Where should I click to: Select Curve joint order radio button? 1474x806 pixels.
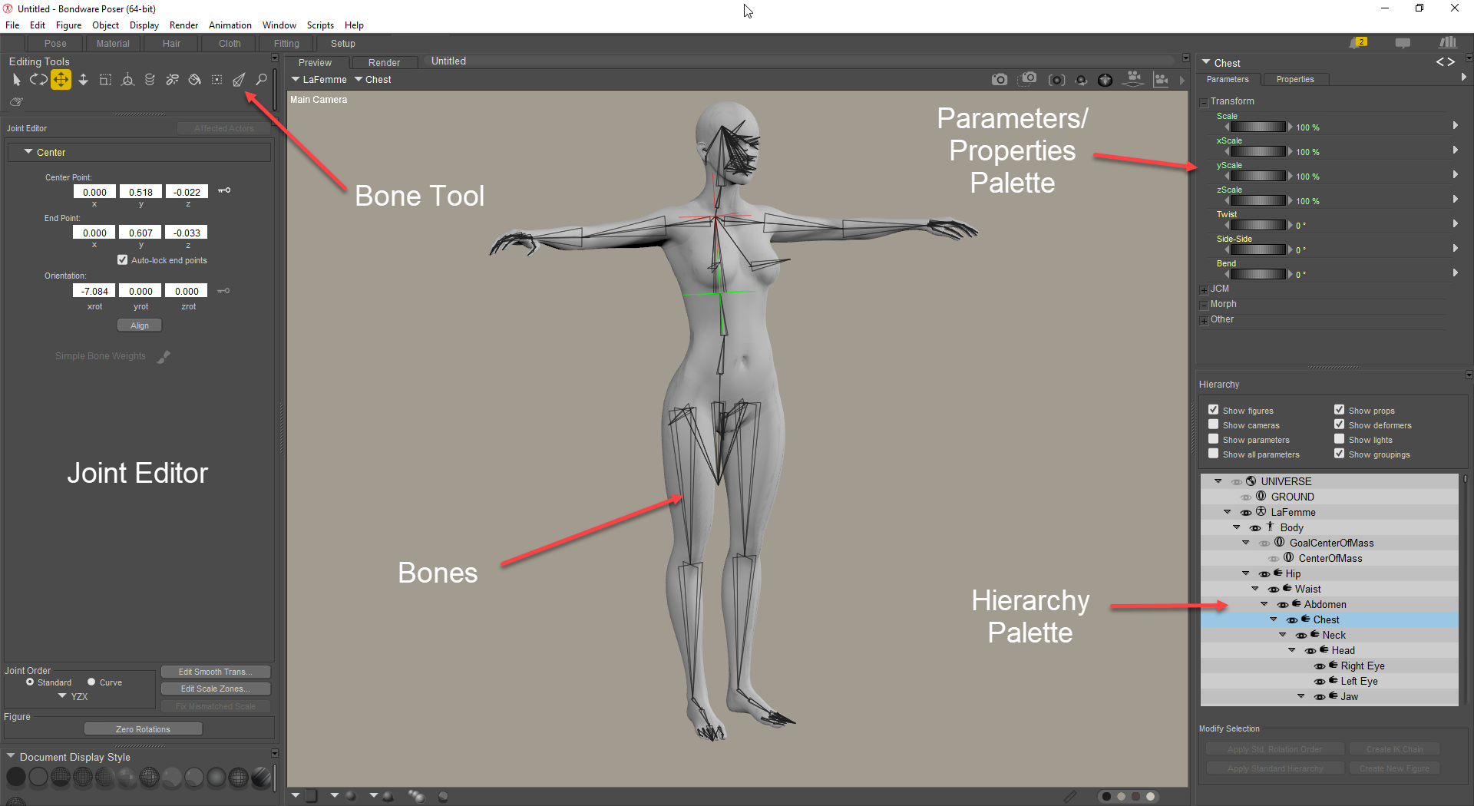pyautogui.click(x=91, y=682)
